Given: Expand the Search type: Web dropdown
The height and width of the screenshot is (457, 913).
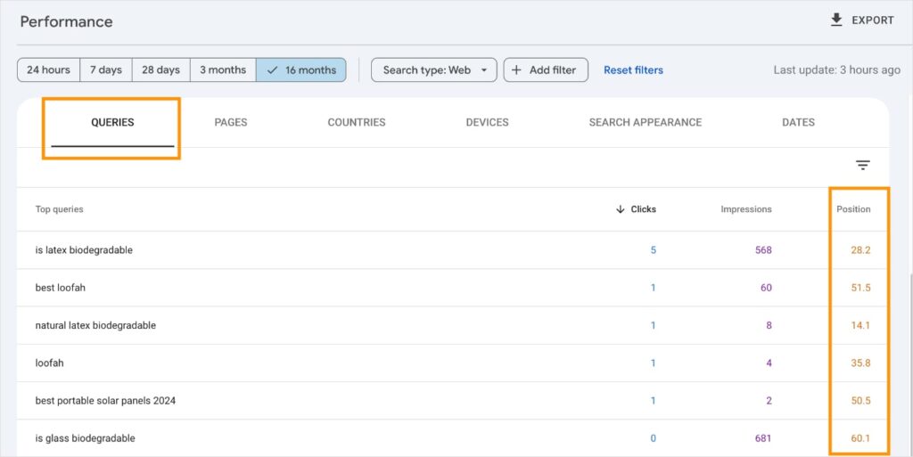Looking at the screenshot, I should pos(434,69).
